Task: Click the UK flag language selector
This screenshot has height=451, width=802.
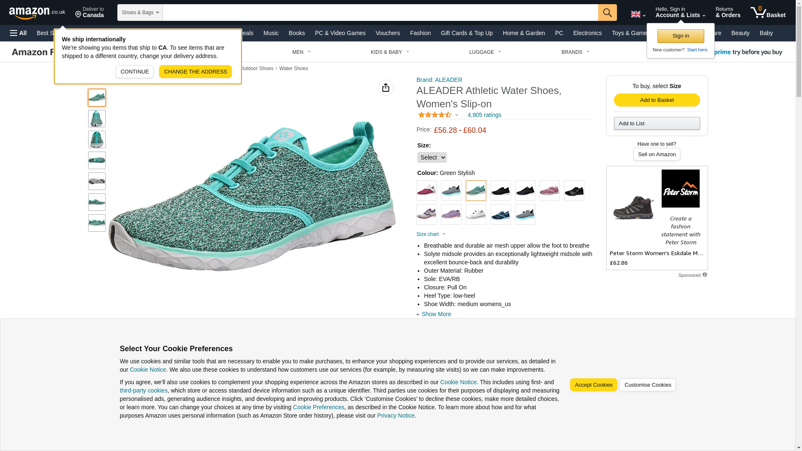Action: pyautogui.click(x=638, y=14)
